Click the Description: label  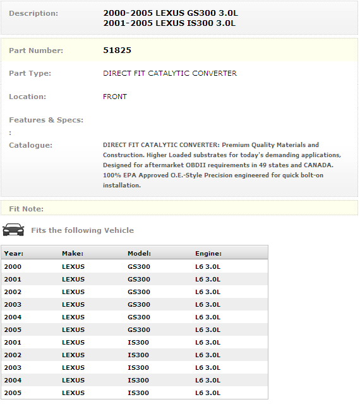coord(33,13)
